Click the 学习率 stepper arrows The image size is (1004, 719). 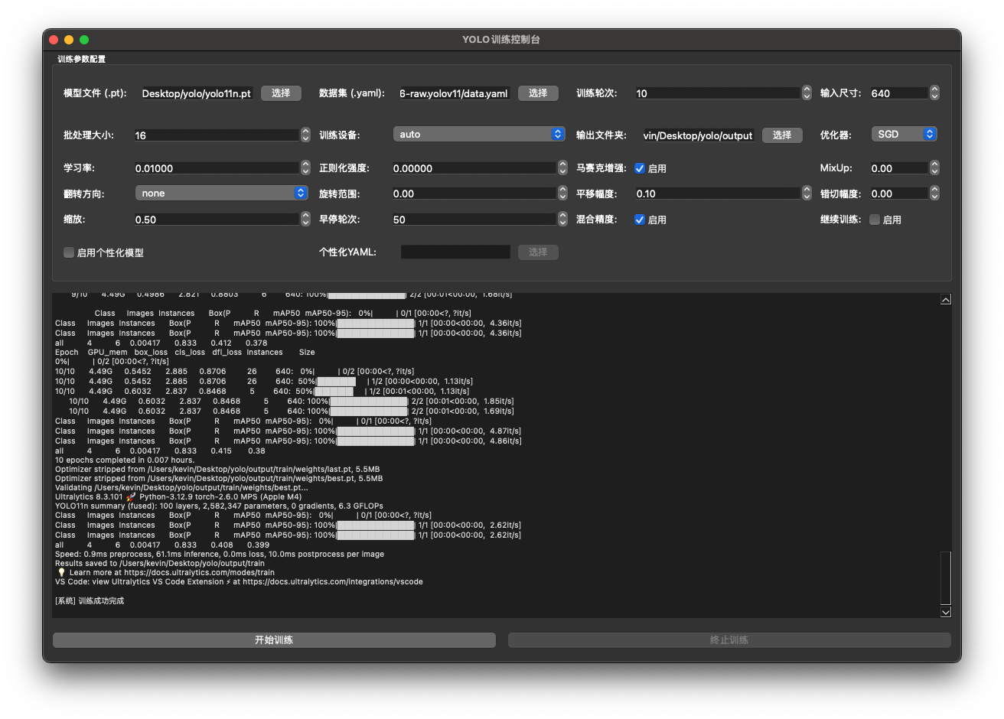[x=305, y=168]
